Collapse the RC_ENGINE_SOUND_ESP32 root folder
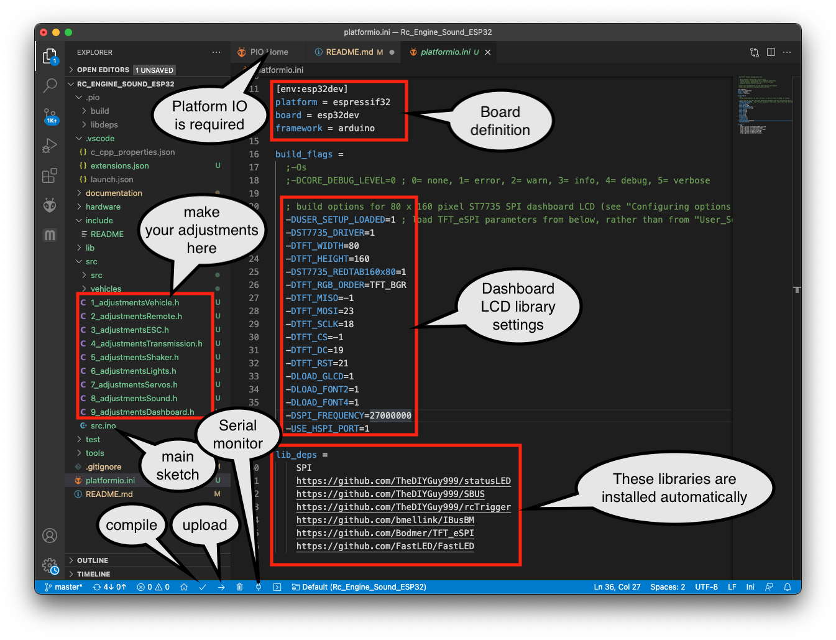The width and height of the screenshot is (836, 640). 148,84
